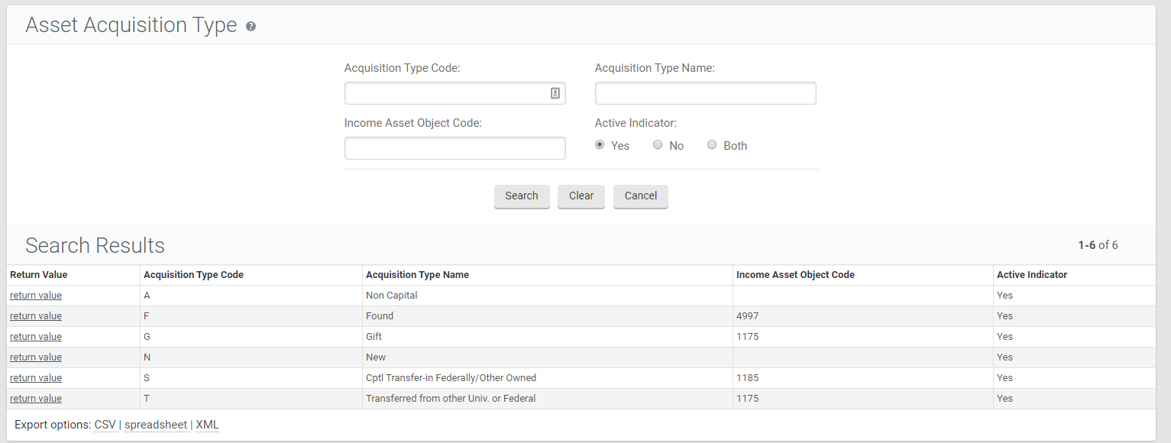Sort by the Active Indicator column header
Screen dimensions: 1171x443
pos(1031,275)
